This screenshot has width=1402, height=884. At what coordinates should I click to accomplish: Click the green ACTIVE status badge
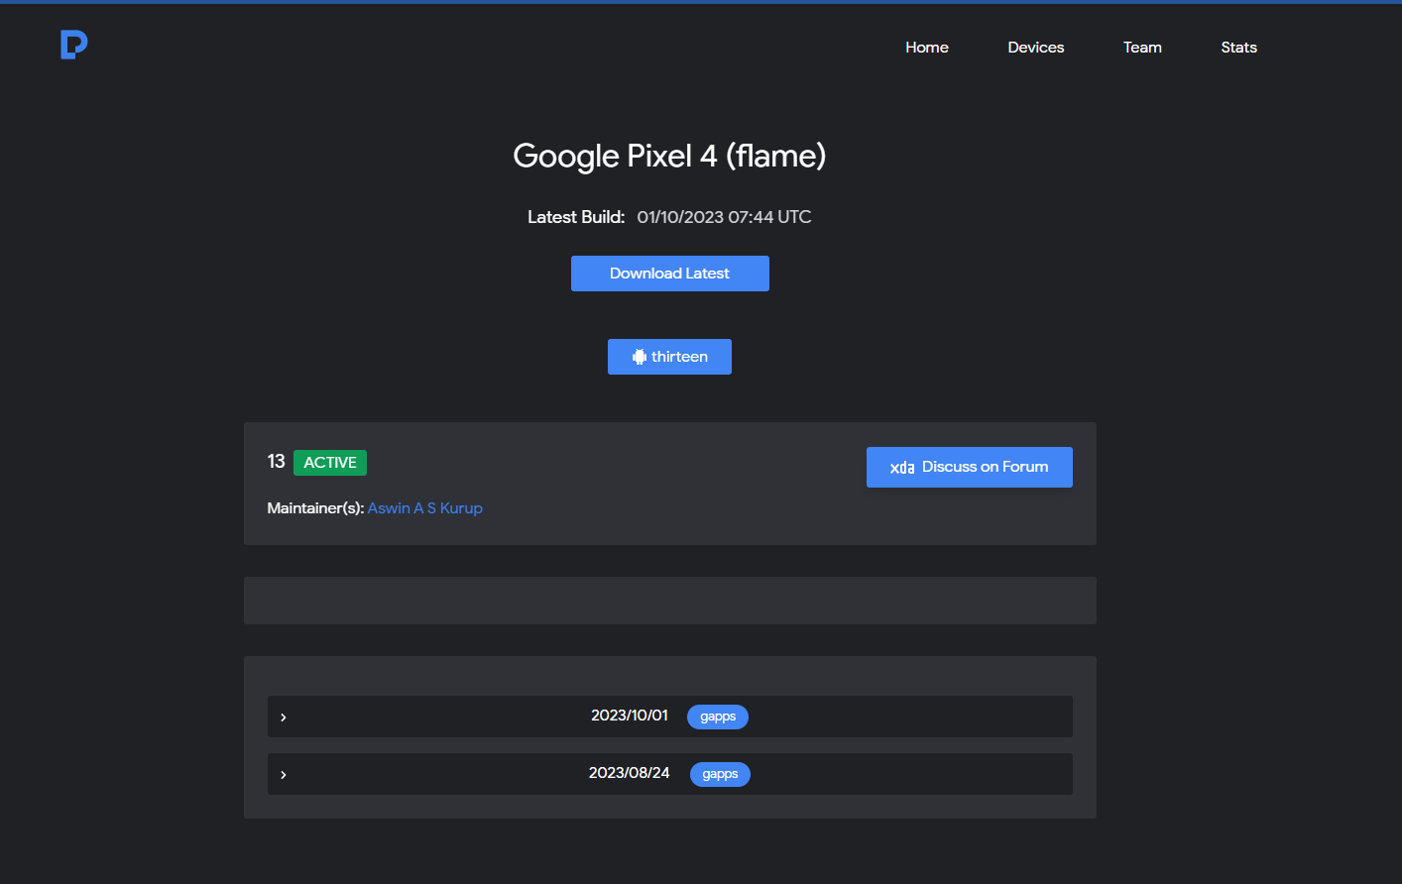tap(330, 463)
